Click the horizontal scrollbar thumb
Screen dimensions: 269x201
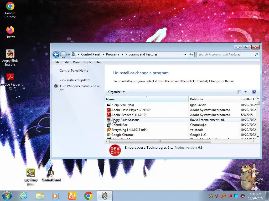tap(160, 141)
